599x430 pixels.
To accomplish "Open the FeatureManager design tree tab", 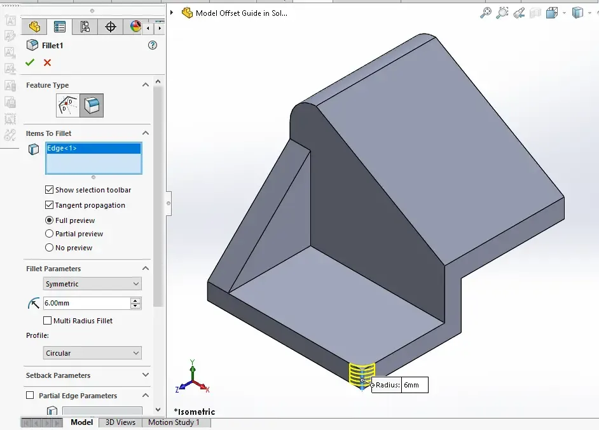I will (x=34, y=27).
